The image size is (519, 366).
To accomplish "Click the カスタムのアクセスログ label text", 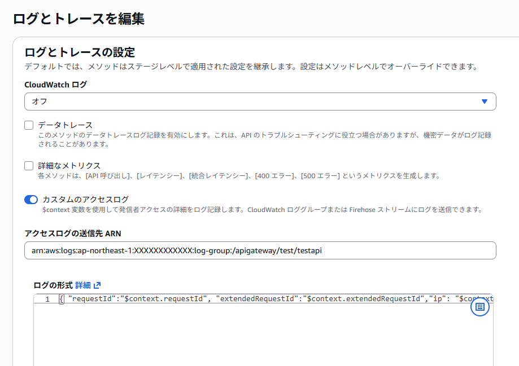I will point(85,200).
